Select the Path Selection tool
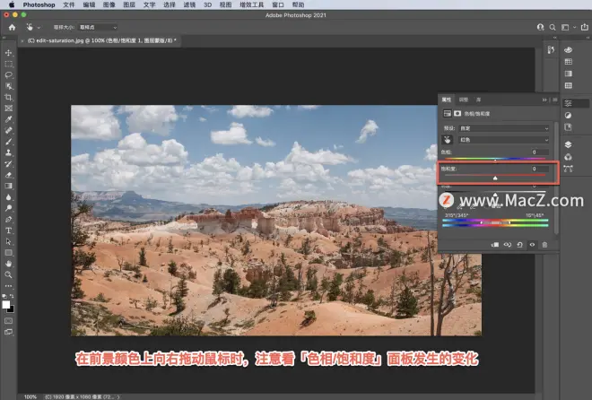Image resolution: width=592 pixels, height=400 pixels. pos(8,241)
